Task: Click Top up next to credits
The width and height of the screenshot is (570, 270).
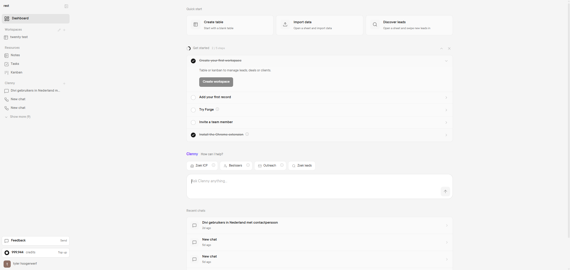Action: coord(62,252)
